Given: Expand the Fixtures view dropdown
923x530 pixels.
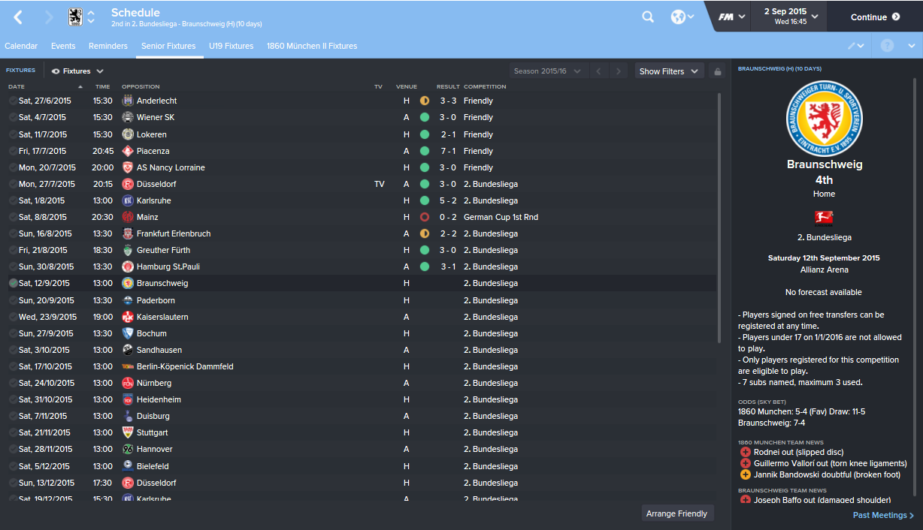Looking at the screenshot, I should [77, 71].
